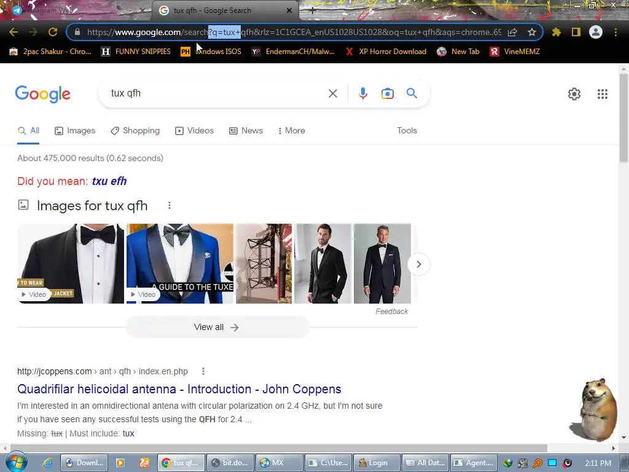The image size is (629, 472).
Task: Open the Downl... taskbar window
Action: coord(84,463)
